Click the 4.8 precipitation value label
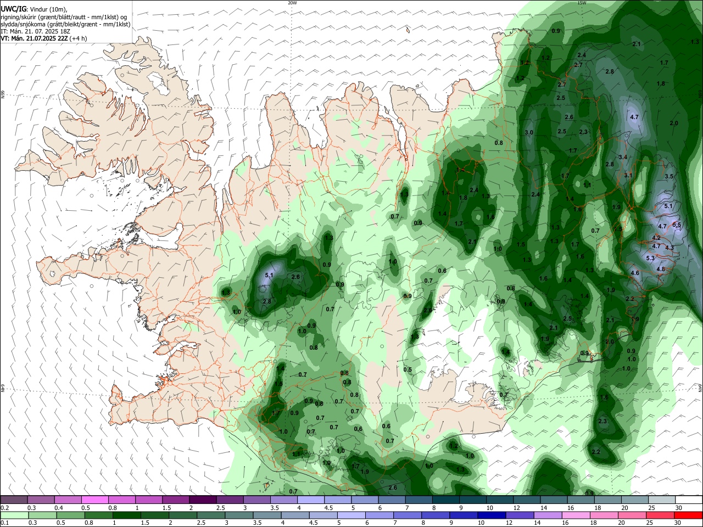This screenshot has height=527, width=703. click(x=661, y=269)
